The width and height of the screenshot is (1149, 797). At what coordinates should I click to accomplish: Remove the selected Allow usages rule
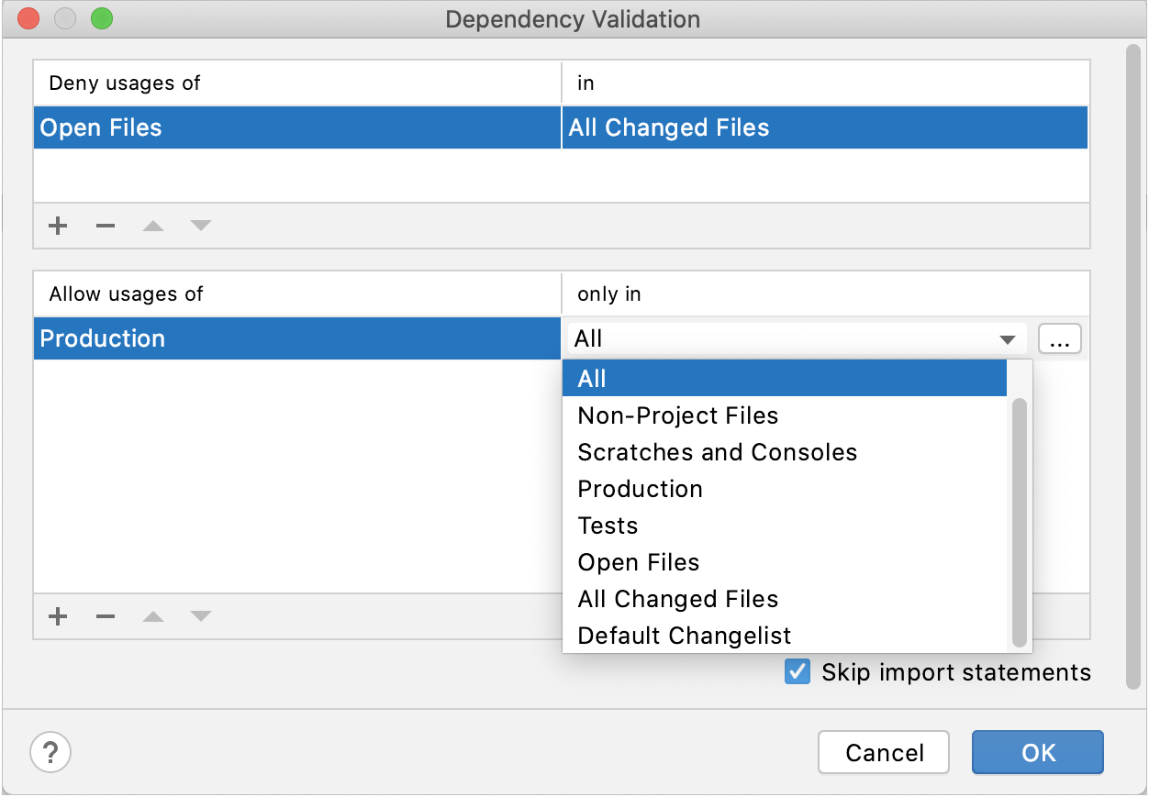(x=106, y=616)
